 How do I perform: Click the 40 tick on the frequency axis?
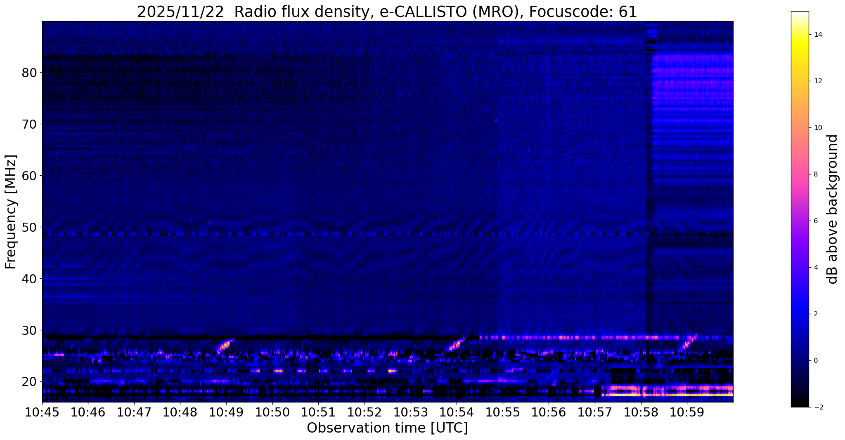click(x=30, y=279)
